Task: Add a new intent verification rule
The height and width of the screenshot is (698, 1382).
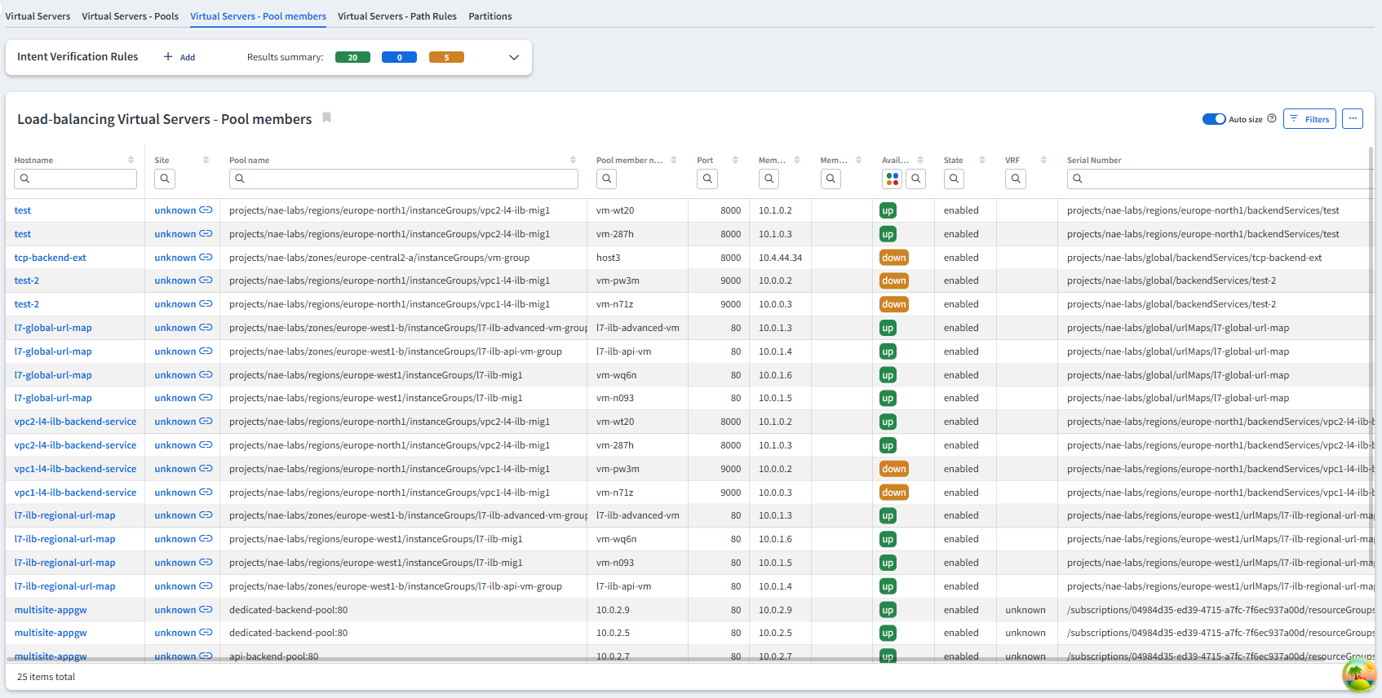Action: 179,57
